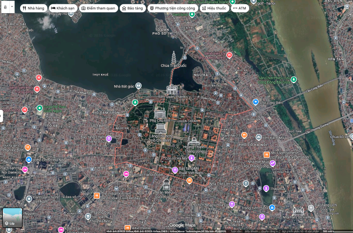Open the input method dropdown arrow
The width and height of the screenshot is (353, 233).
12,7
